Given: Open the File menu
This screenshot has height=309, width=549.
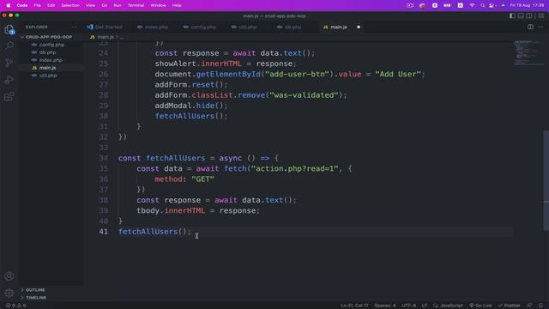Looking at the screenshot, I should coord(37,5).
